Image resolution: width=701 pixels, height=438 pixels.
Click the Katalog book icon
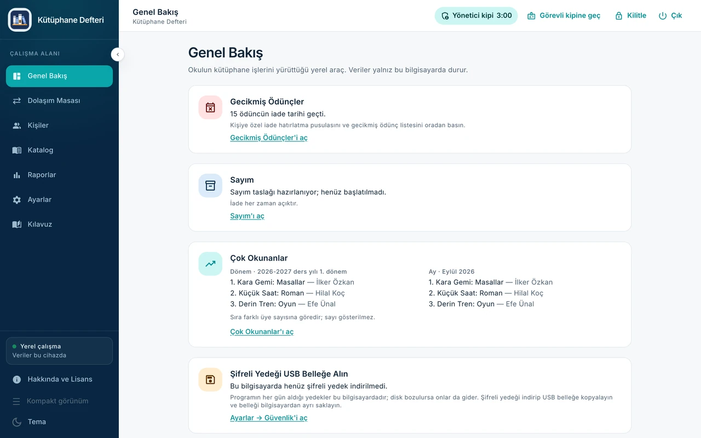(x=17, y=150)
